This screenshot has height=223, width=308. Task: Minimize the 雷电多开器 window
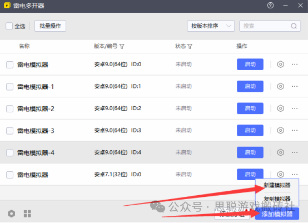285,6
